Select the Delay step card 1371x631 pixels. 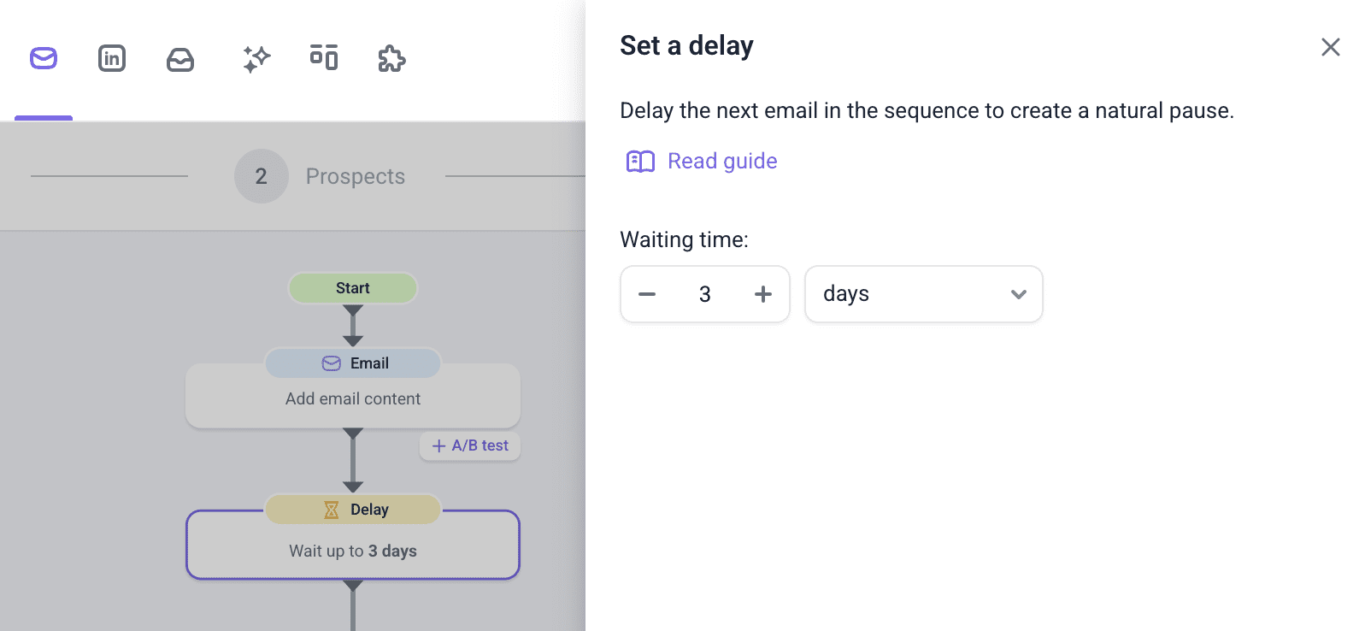pos(353,551)
